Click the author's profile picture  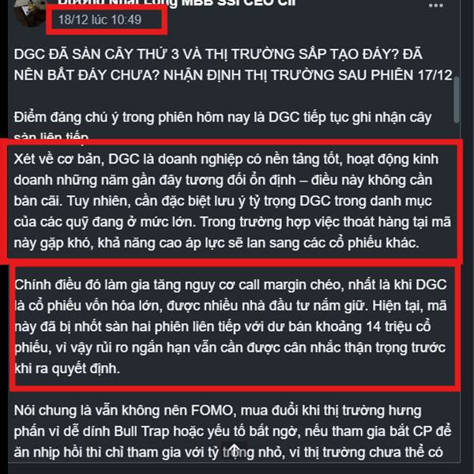[x=30, y=12]
